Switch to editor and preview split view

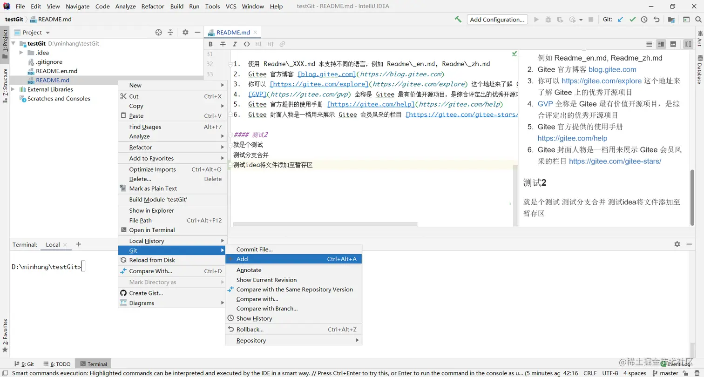point(661,44)
